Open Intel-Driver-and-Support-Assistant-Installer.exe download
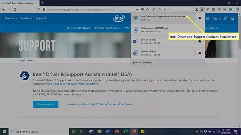The width and height of the screenshot is (241, 135). (x=163, y=18)
